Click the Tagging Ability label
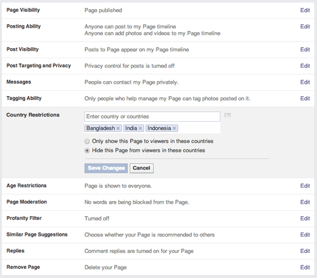Image resolution: width=317 pixels, height=278 pixels. click(x=24, y=98)
